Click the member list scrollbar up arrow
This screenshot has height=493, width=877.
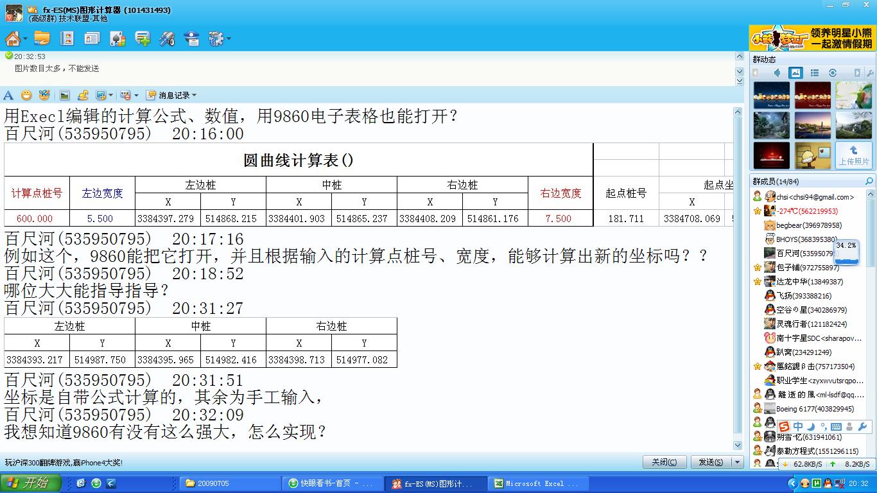click(871, 195)
